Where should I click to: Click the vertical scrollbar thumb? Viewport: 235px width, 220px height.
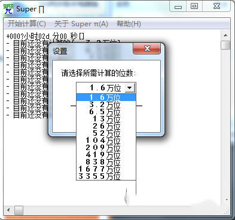coord(225,45)
